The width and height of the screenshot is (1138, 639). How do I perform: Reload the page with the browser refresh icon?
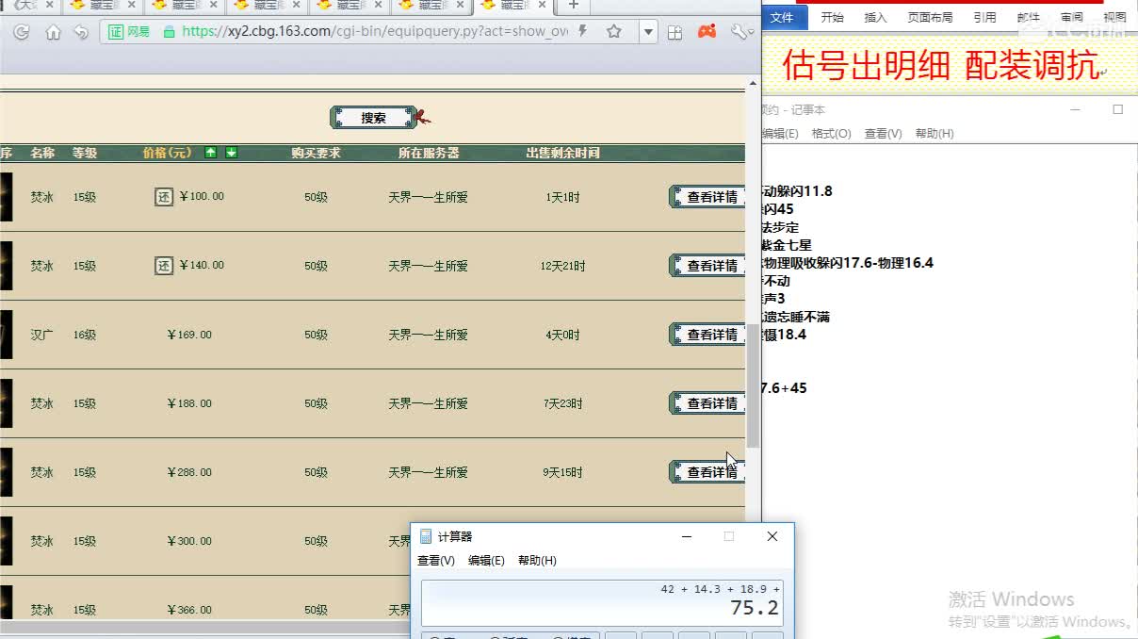(x=21, y=32)
